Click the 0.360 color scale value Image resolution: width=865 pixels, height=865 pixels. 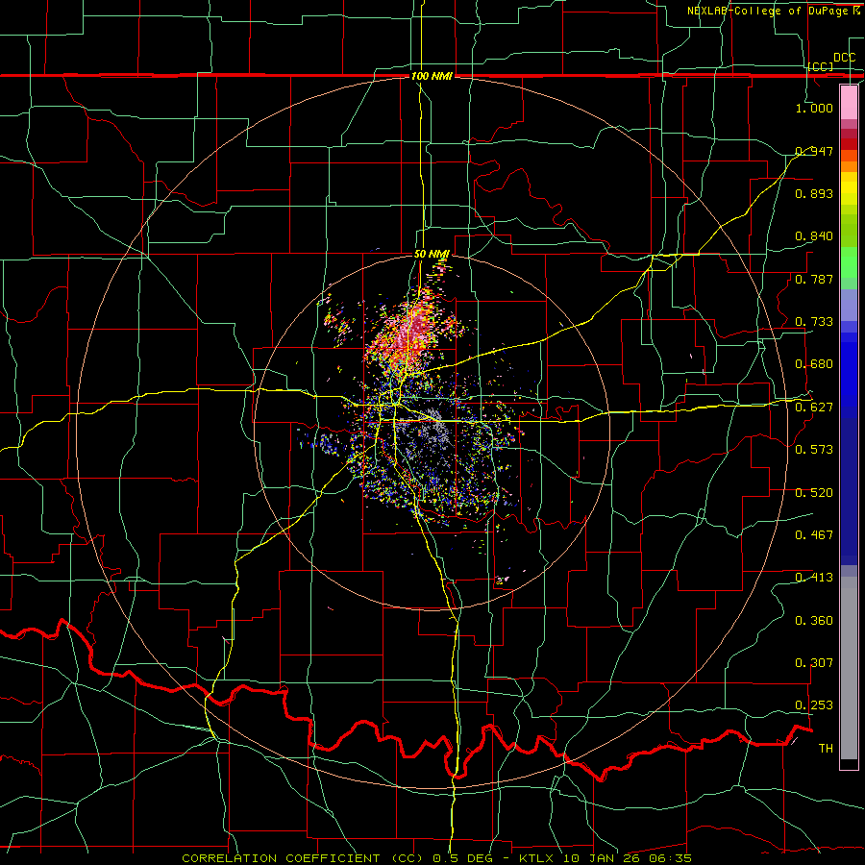tap(814, 621)
